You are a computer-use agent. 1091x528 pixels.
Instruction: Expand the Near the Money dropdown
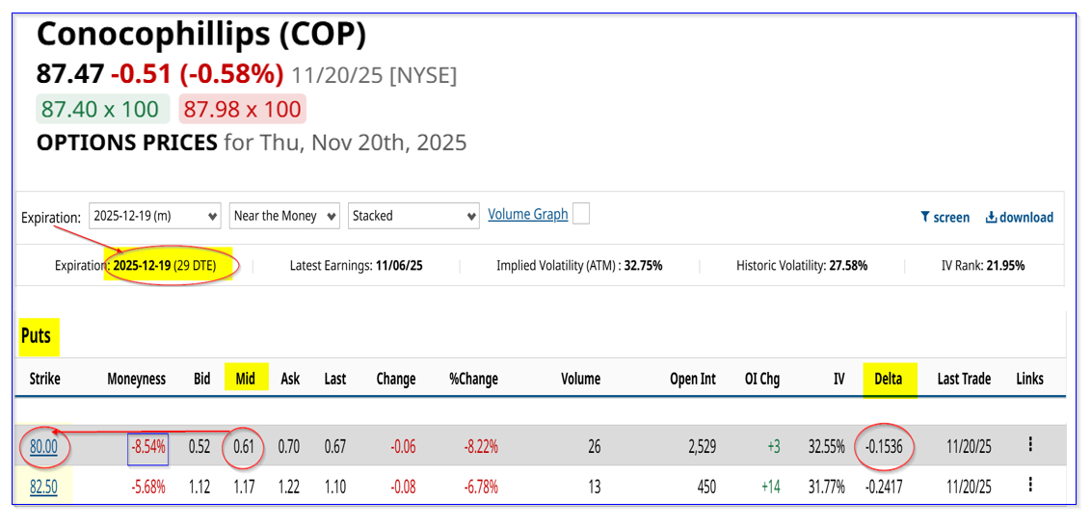284,216
